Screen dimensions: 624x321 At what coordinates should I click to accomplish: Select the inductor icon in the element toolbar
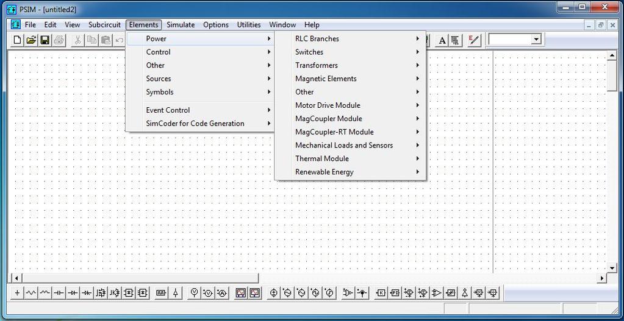(45, 293)
